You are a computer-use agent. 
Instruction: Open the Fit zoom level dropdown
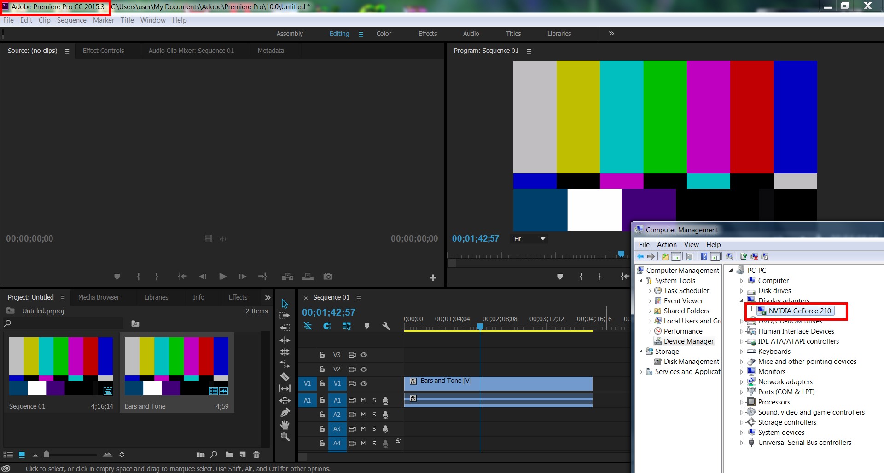click(x=529, y=239)
